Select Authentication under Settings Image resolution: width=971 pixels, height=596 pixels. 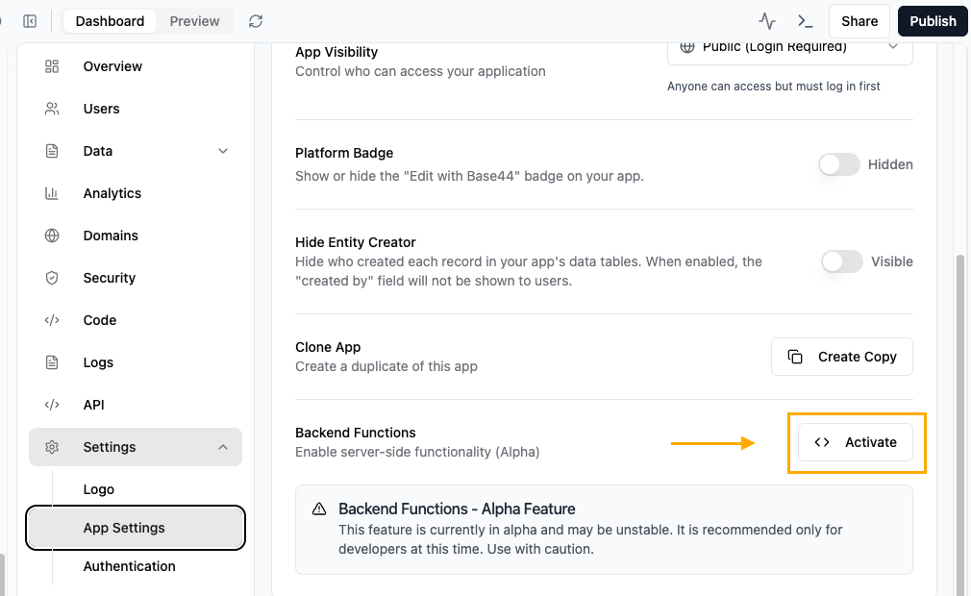pos(130,566)
